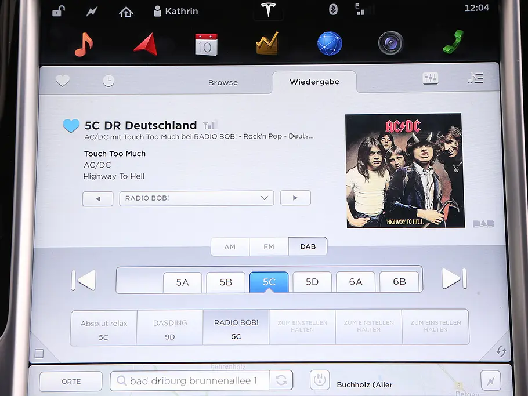Open the Energy chart app icon
Screen dimensions: 528x396
click(x=267, y=43)
